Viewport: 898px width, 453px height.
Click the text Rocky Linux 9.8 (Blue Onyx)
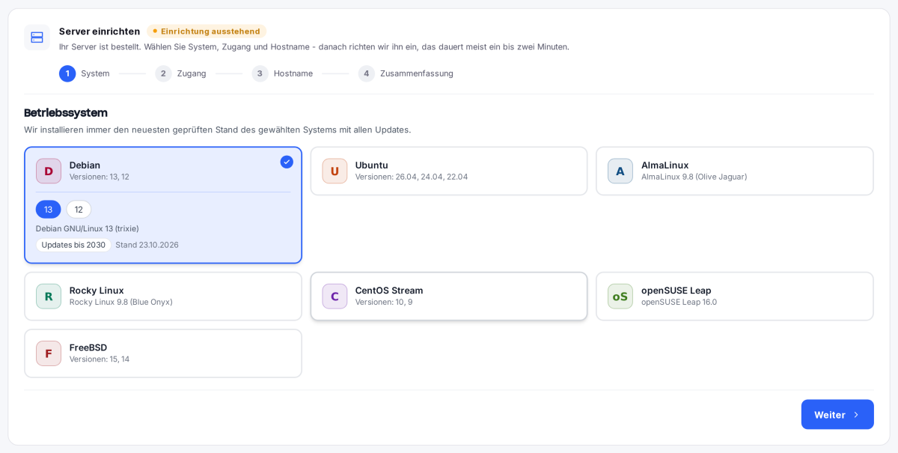click(x=121, y=302)
